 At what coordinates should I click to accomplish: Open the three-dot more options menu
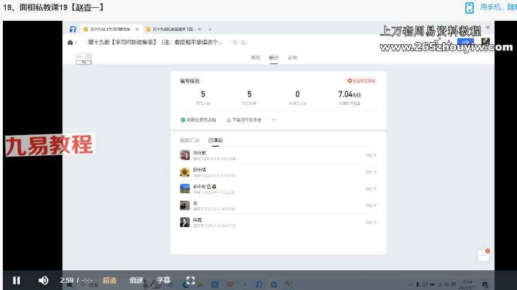pyautogui.click(x=274, y=120)
